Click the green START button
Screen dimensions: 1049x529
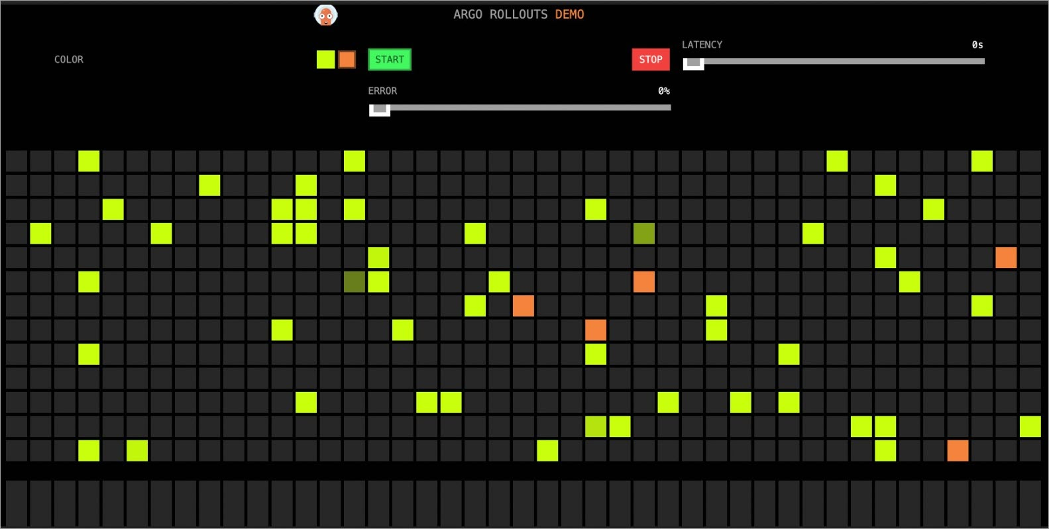click(x=390, y=60)
